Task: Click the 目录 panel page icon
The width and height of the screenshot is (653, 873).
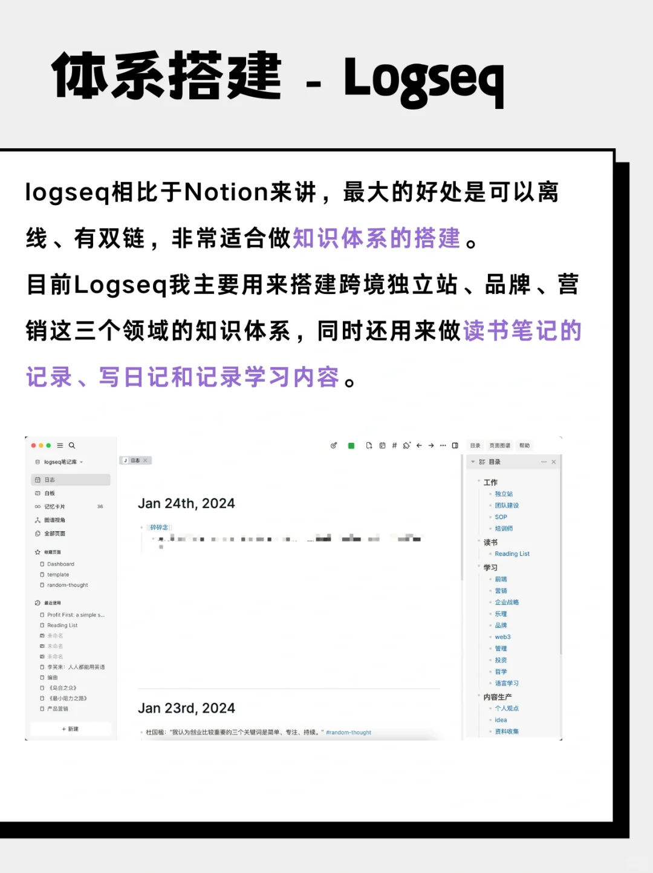Action: click(x=482, y=462)
